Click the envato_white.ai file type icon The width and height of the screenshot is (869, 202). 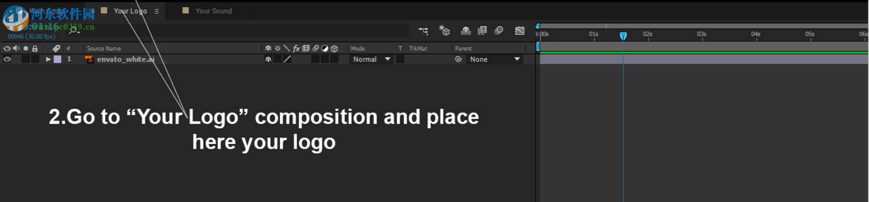(89, 59)
